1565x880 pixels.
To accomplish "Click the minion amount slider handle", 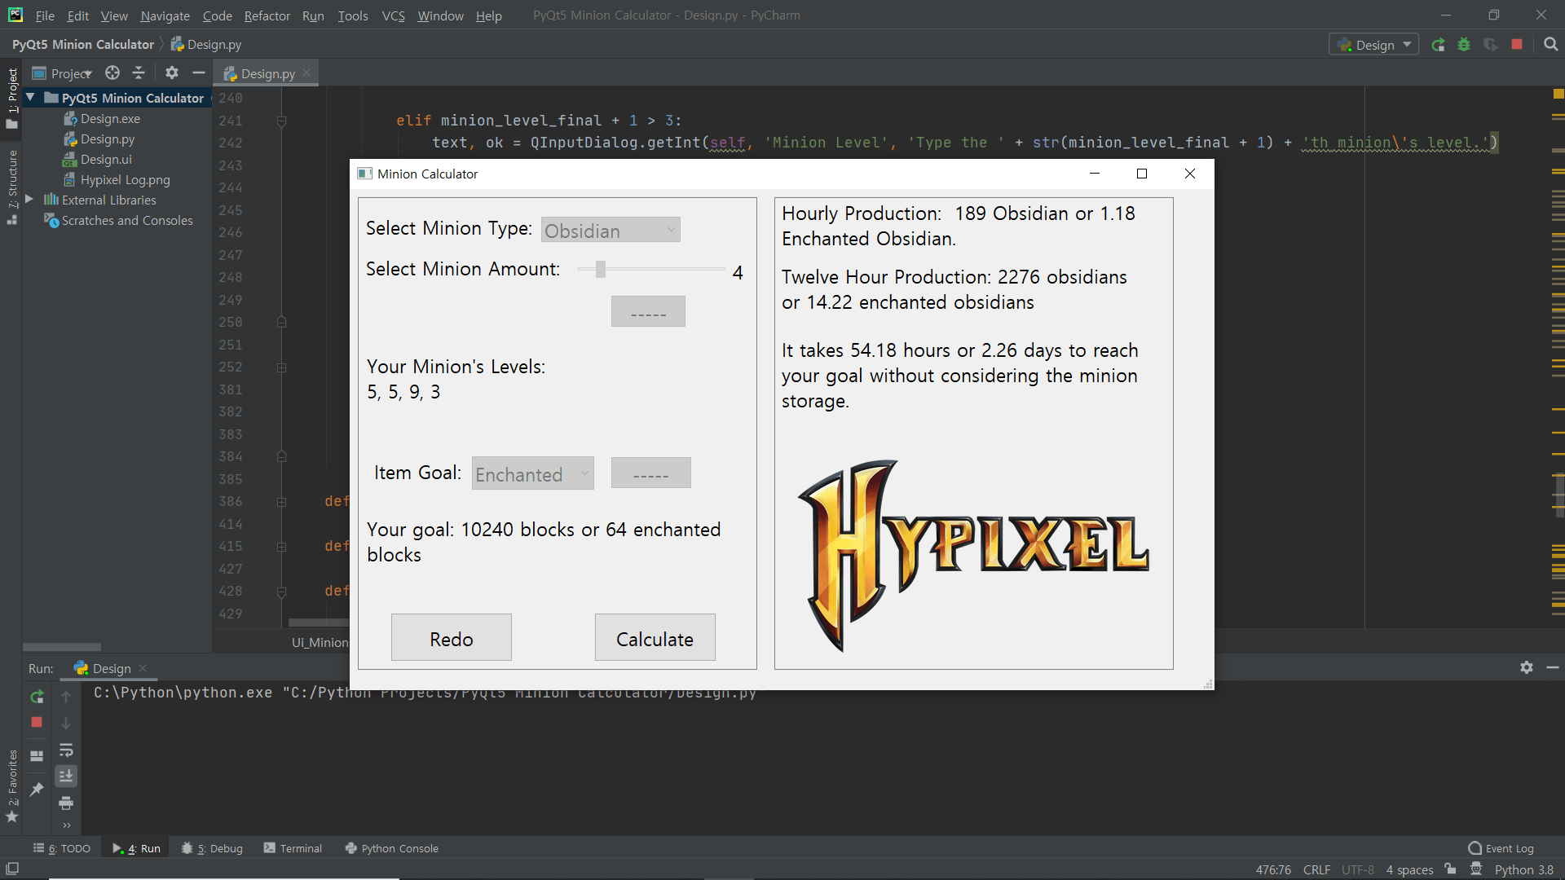I will click(x=601, y=270).
